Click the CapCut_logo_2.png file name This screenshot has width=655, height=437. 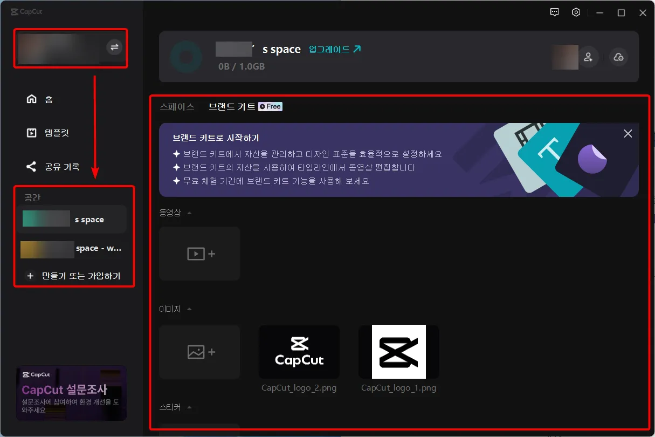click(299, 388)
